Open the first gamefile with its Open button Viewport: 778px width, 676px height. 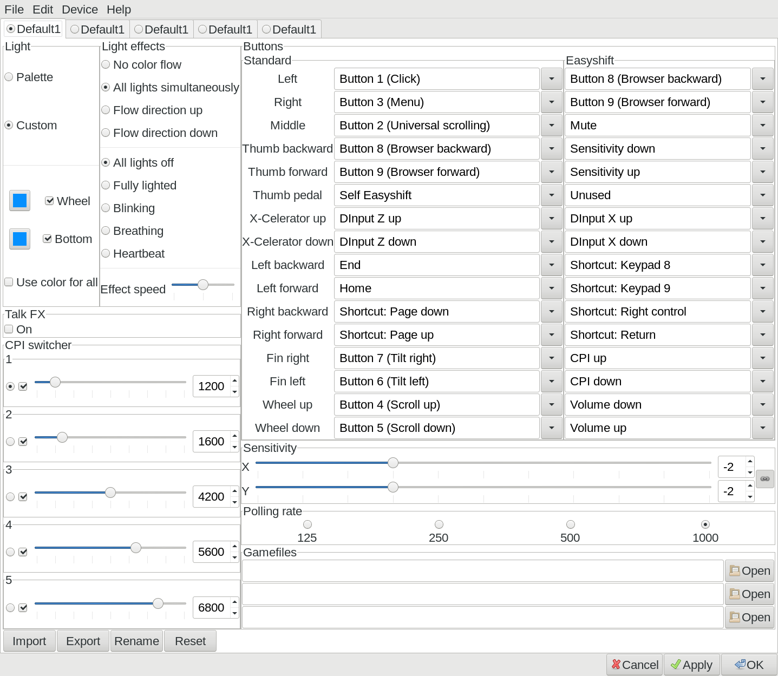(750, 570)
